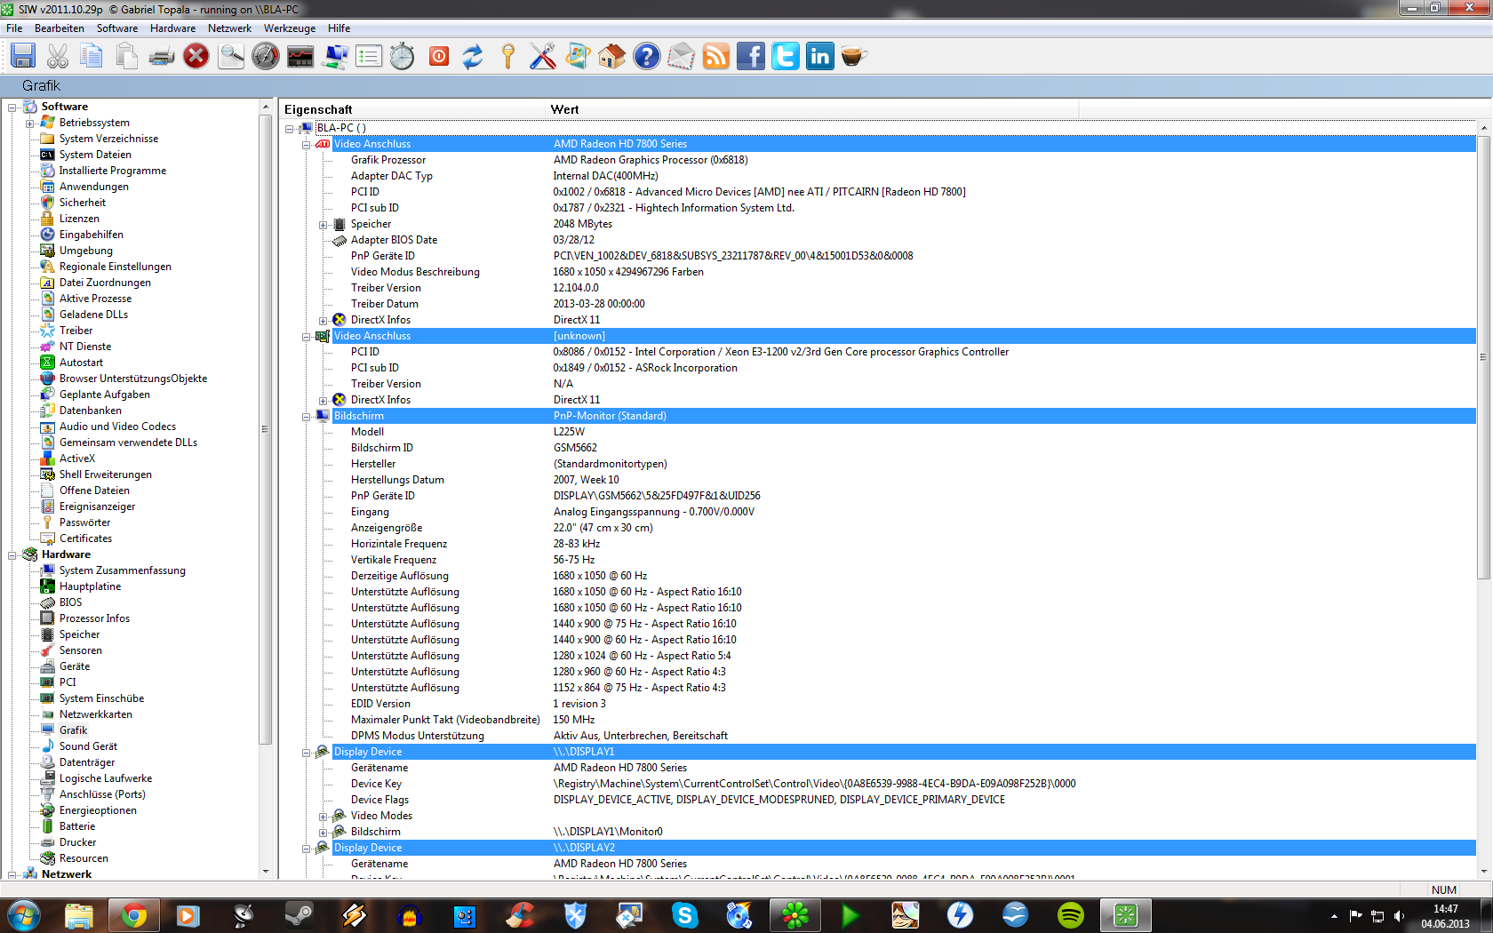
Task: Click the Save floppy disk toolbar icon
Action: [x=23, y=56]
